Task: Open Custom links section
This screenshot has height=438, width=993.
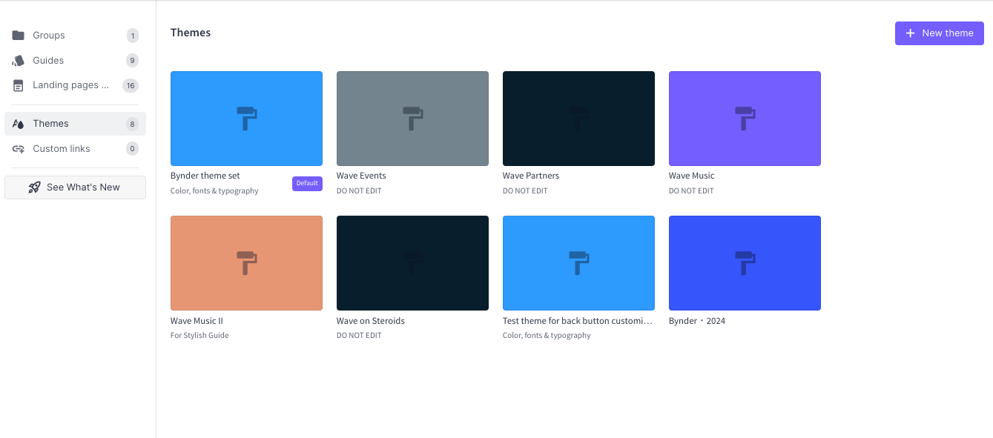Action: click(75, 149)
